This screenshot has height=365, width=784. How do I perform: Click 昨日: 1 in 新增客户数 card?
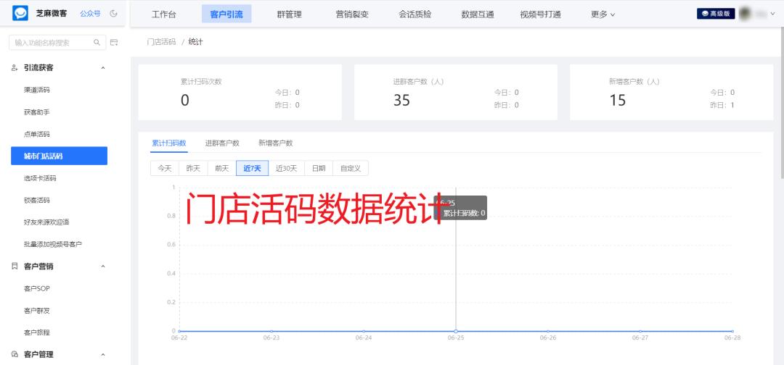722,105
